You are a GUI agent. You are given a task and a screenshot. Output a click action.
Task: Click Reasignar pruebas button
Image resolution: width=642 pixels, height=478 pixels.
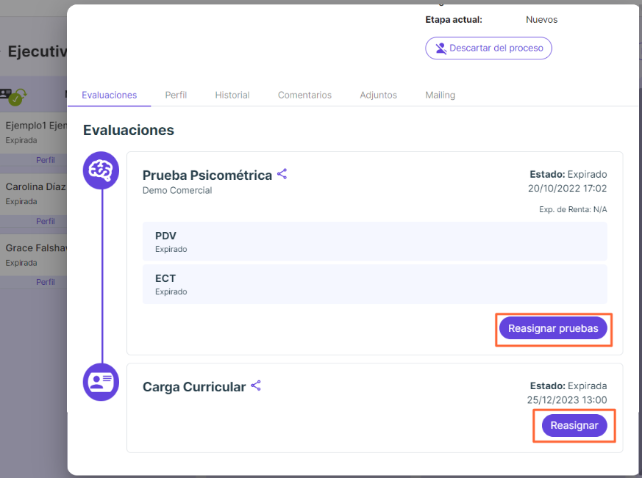[x=553, y=328]
